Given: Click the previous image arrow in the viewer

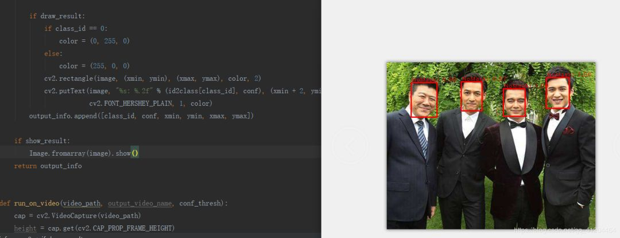Looking at the screenshot, I should click(350, 146).
